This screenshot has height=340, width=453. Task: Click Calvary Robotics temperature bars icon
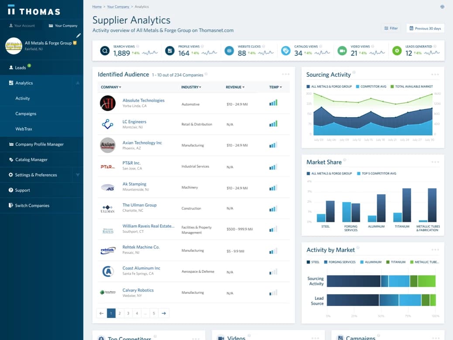tap(273, 292)
